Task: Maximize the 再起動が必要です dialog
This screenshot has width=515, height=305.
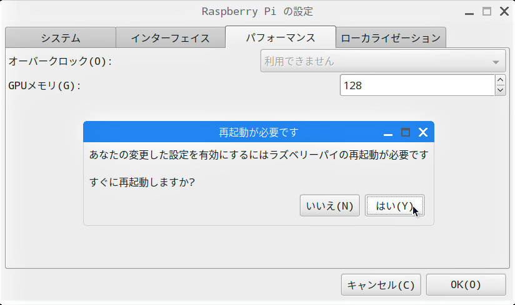Action: click(406, 132)
